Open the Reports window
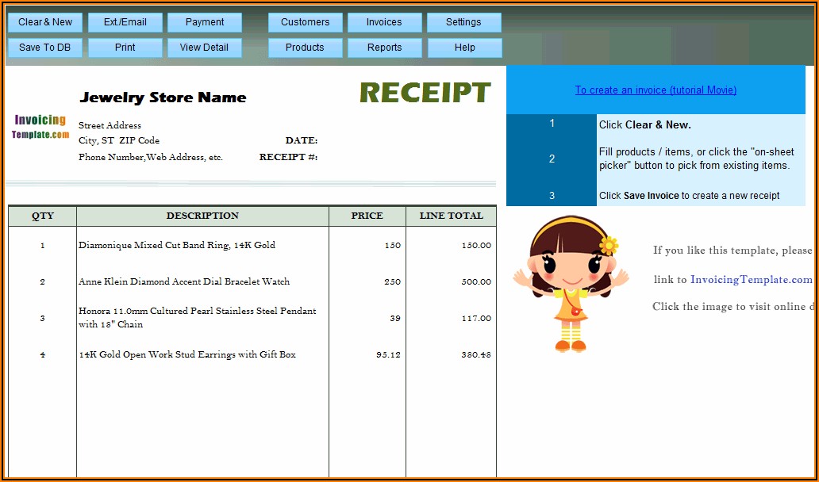The image size is (819, 482). point(384,48)
